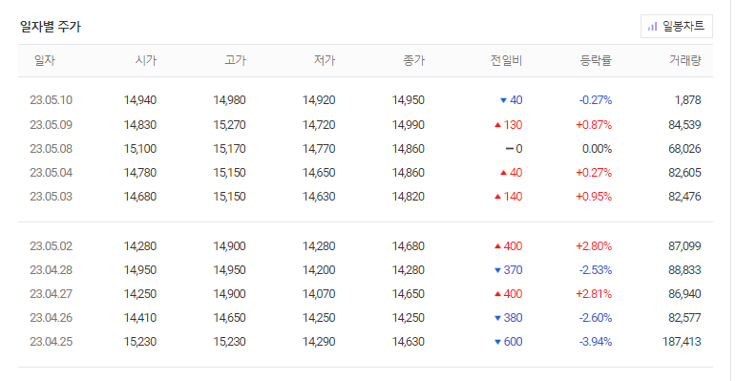Select the date 23.04.25
The width and height of the screenshot is (736, 381).
[x=52, y=342]
